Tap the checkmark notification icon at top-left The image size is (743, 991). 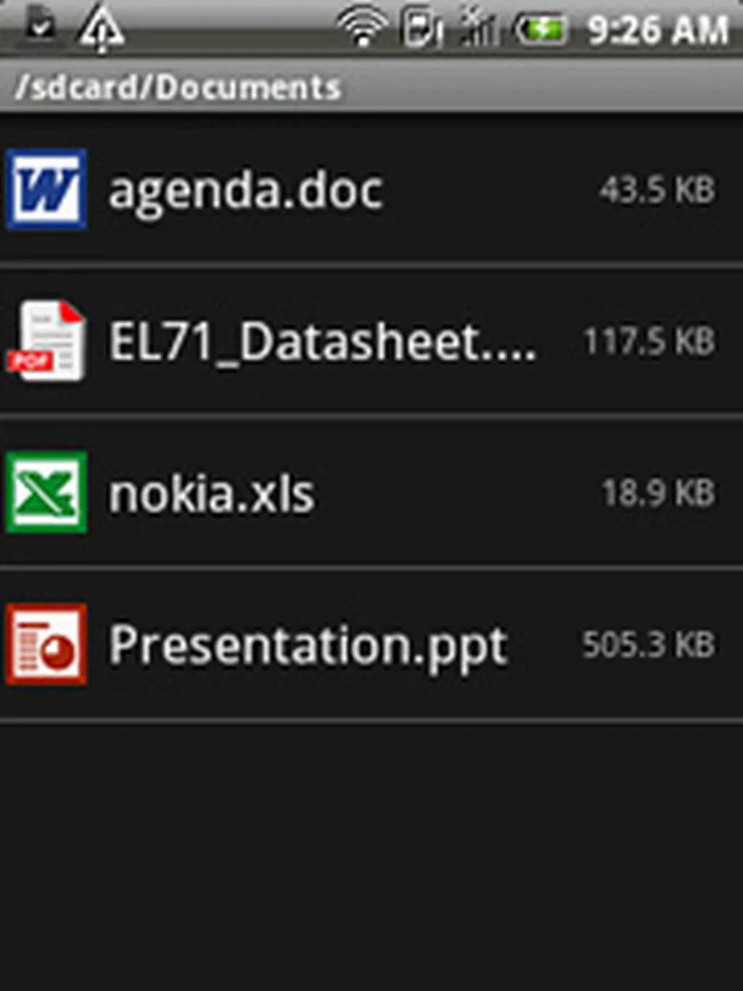click(40, 26)
